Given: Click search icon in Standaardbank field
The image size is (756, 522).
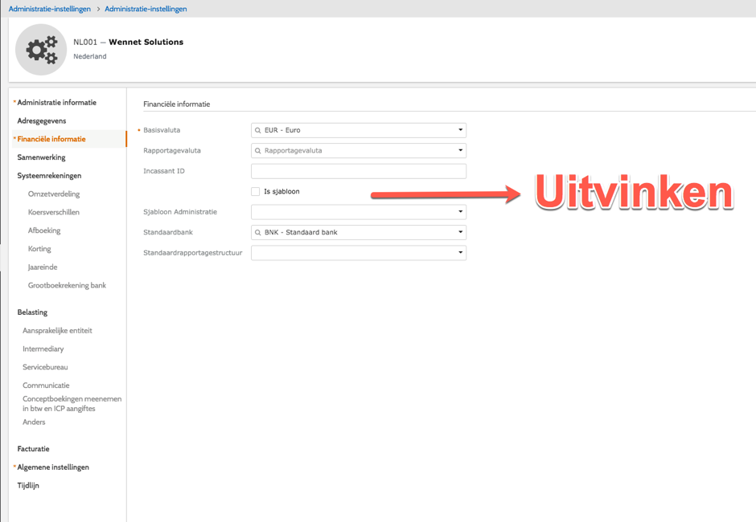Looking at the screenshot, I should point(258,233).
